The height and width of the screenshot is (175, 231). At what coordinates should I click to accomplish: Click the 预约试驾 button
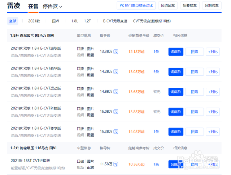[168, 6]
